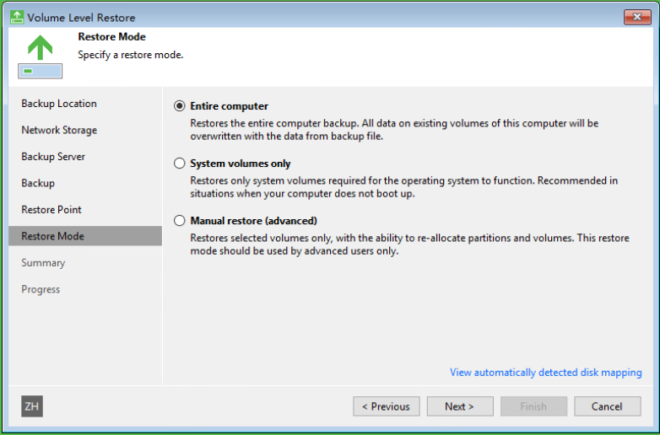This screenshot has height=435, width=660.
Task: Click the Restore Mode heading text
Action: [112, 36]
